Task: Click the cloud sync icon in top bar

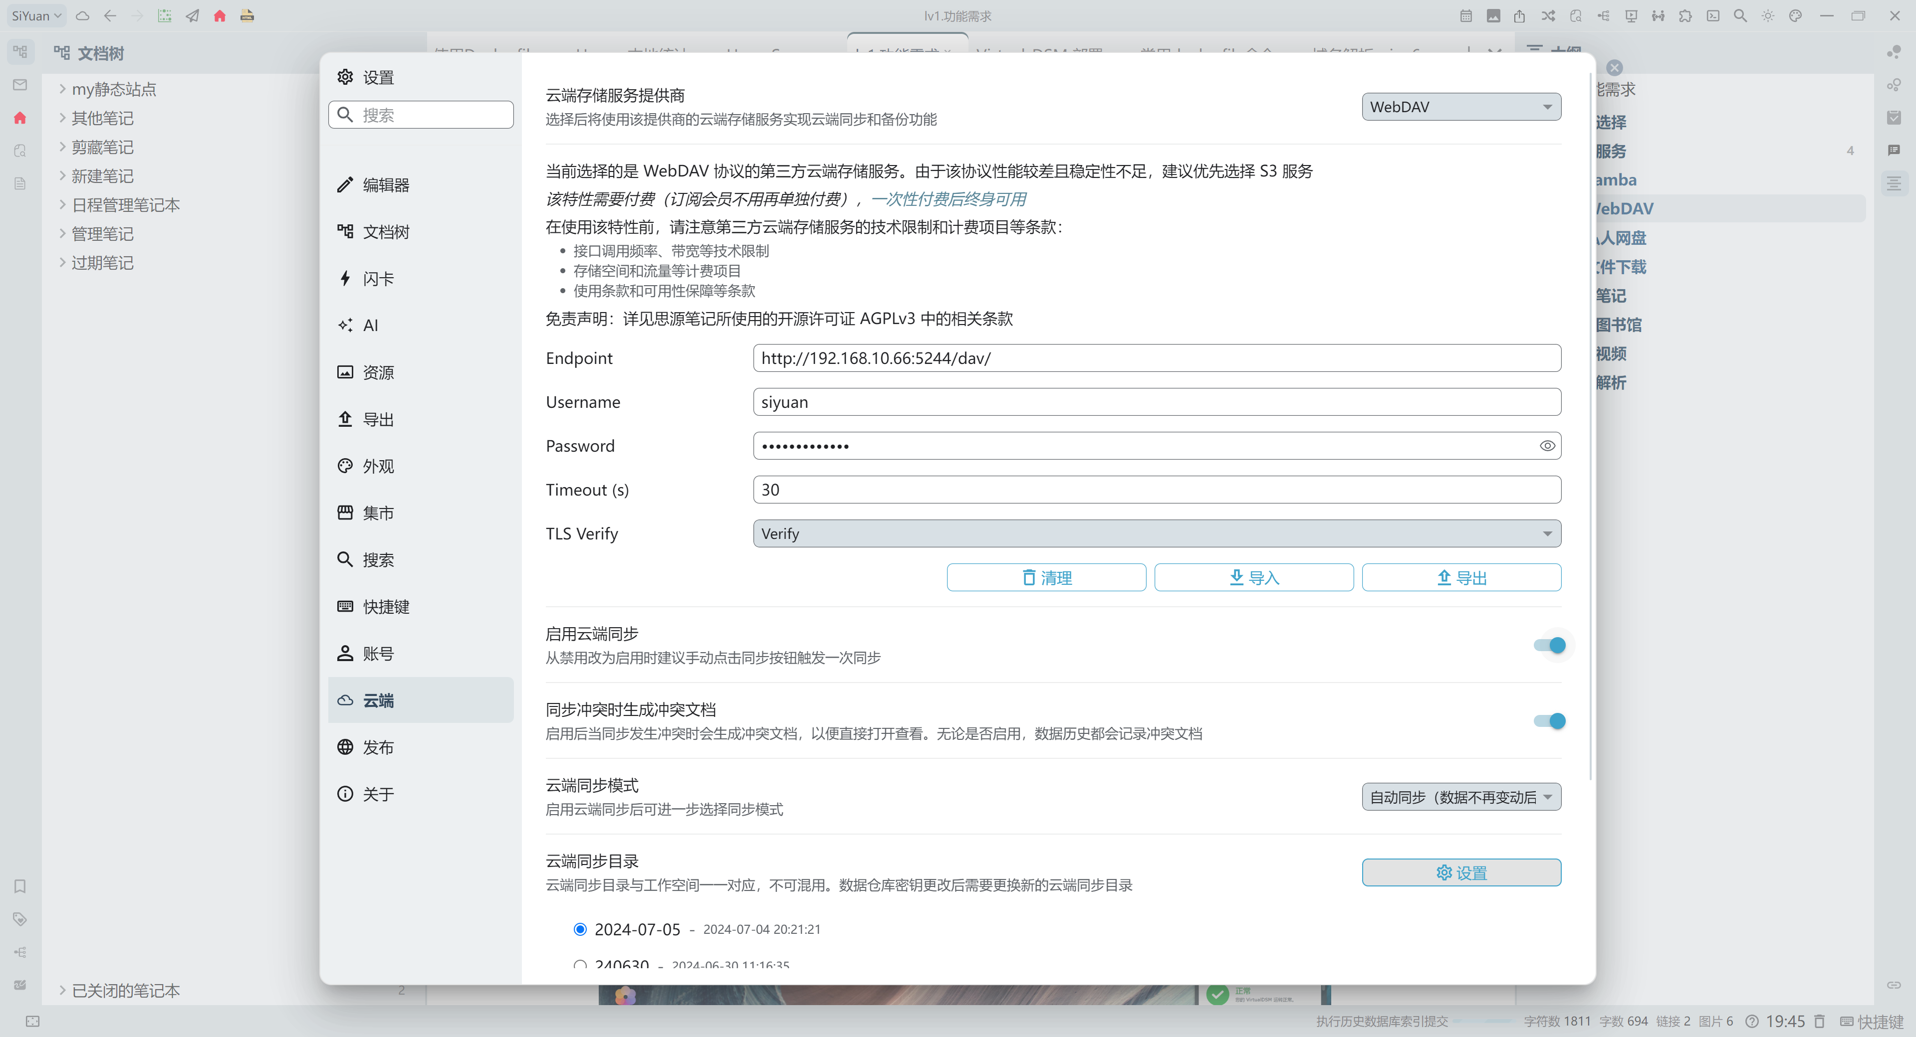Action: 82,15
